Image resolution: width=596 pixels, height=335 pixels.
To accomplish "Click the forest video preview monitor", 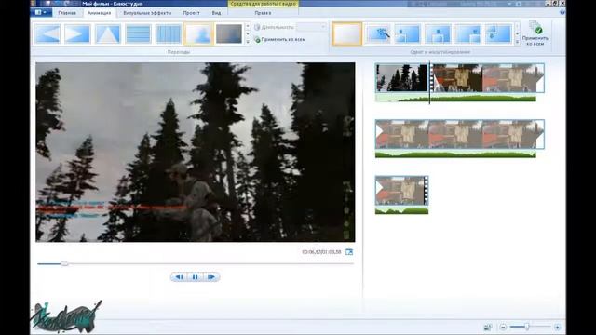I will point(196,153).
